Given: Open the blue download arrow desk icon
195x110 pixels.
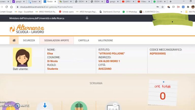Looking at the screenshot, I should point(45,106).
